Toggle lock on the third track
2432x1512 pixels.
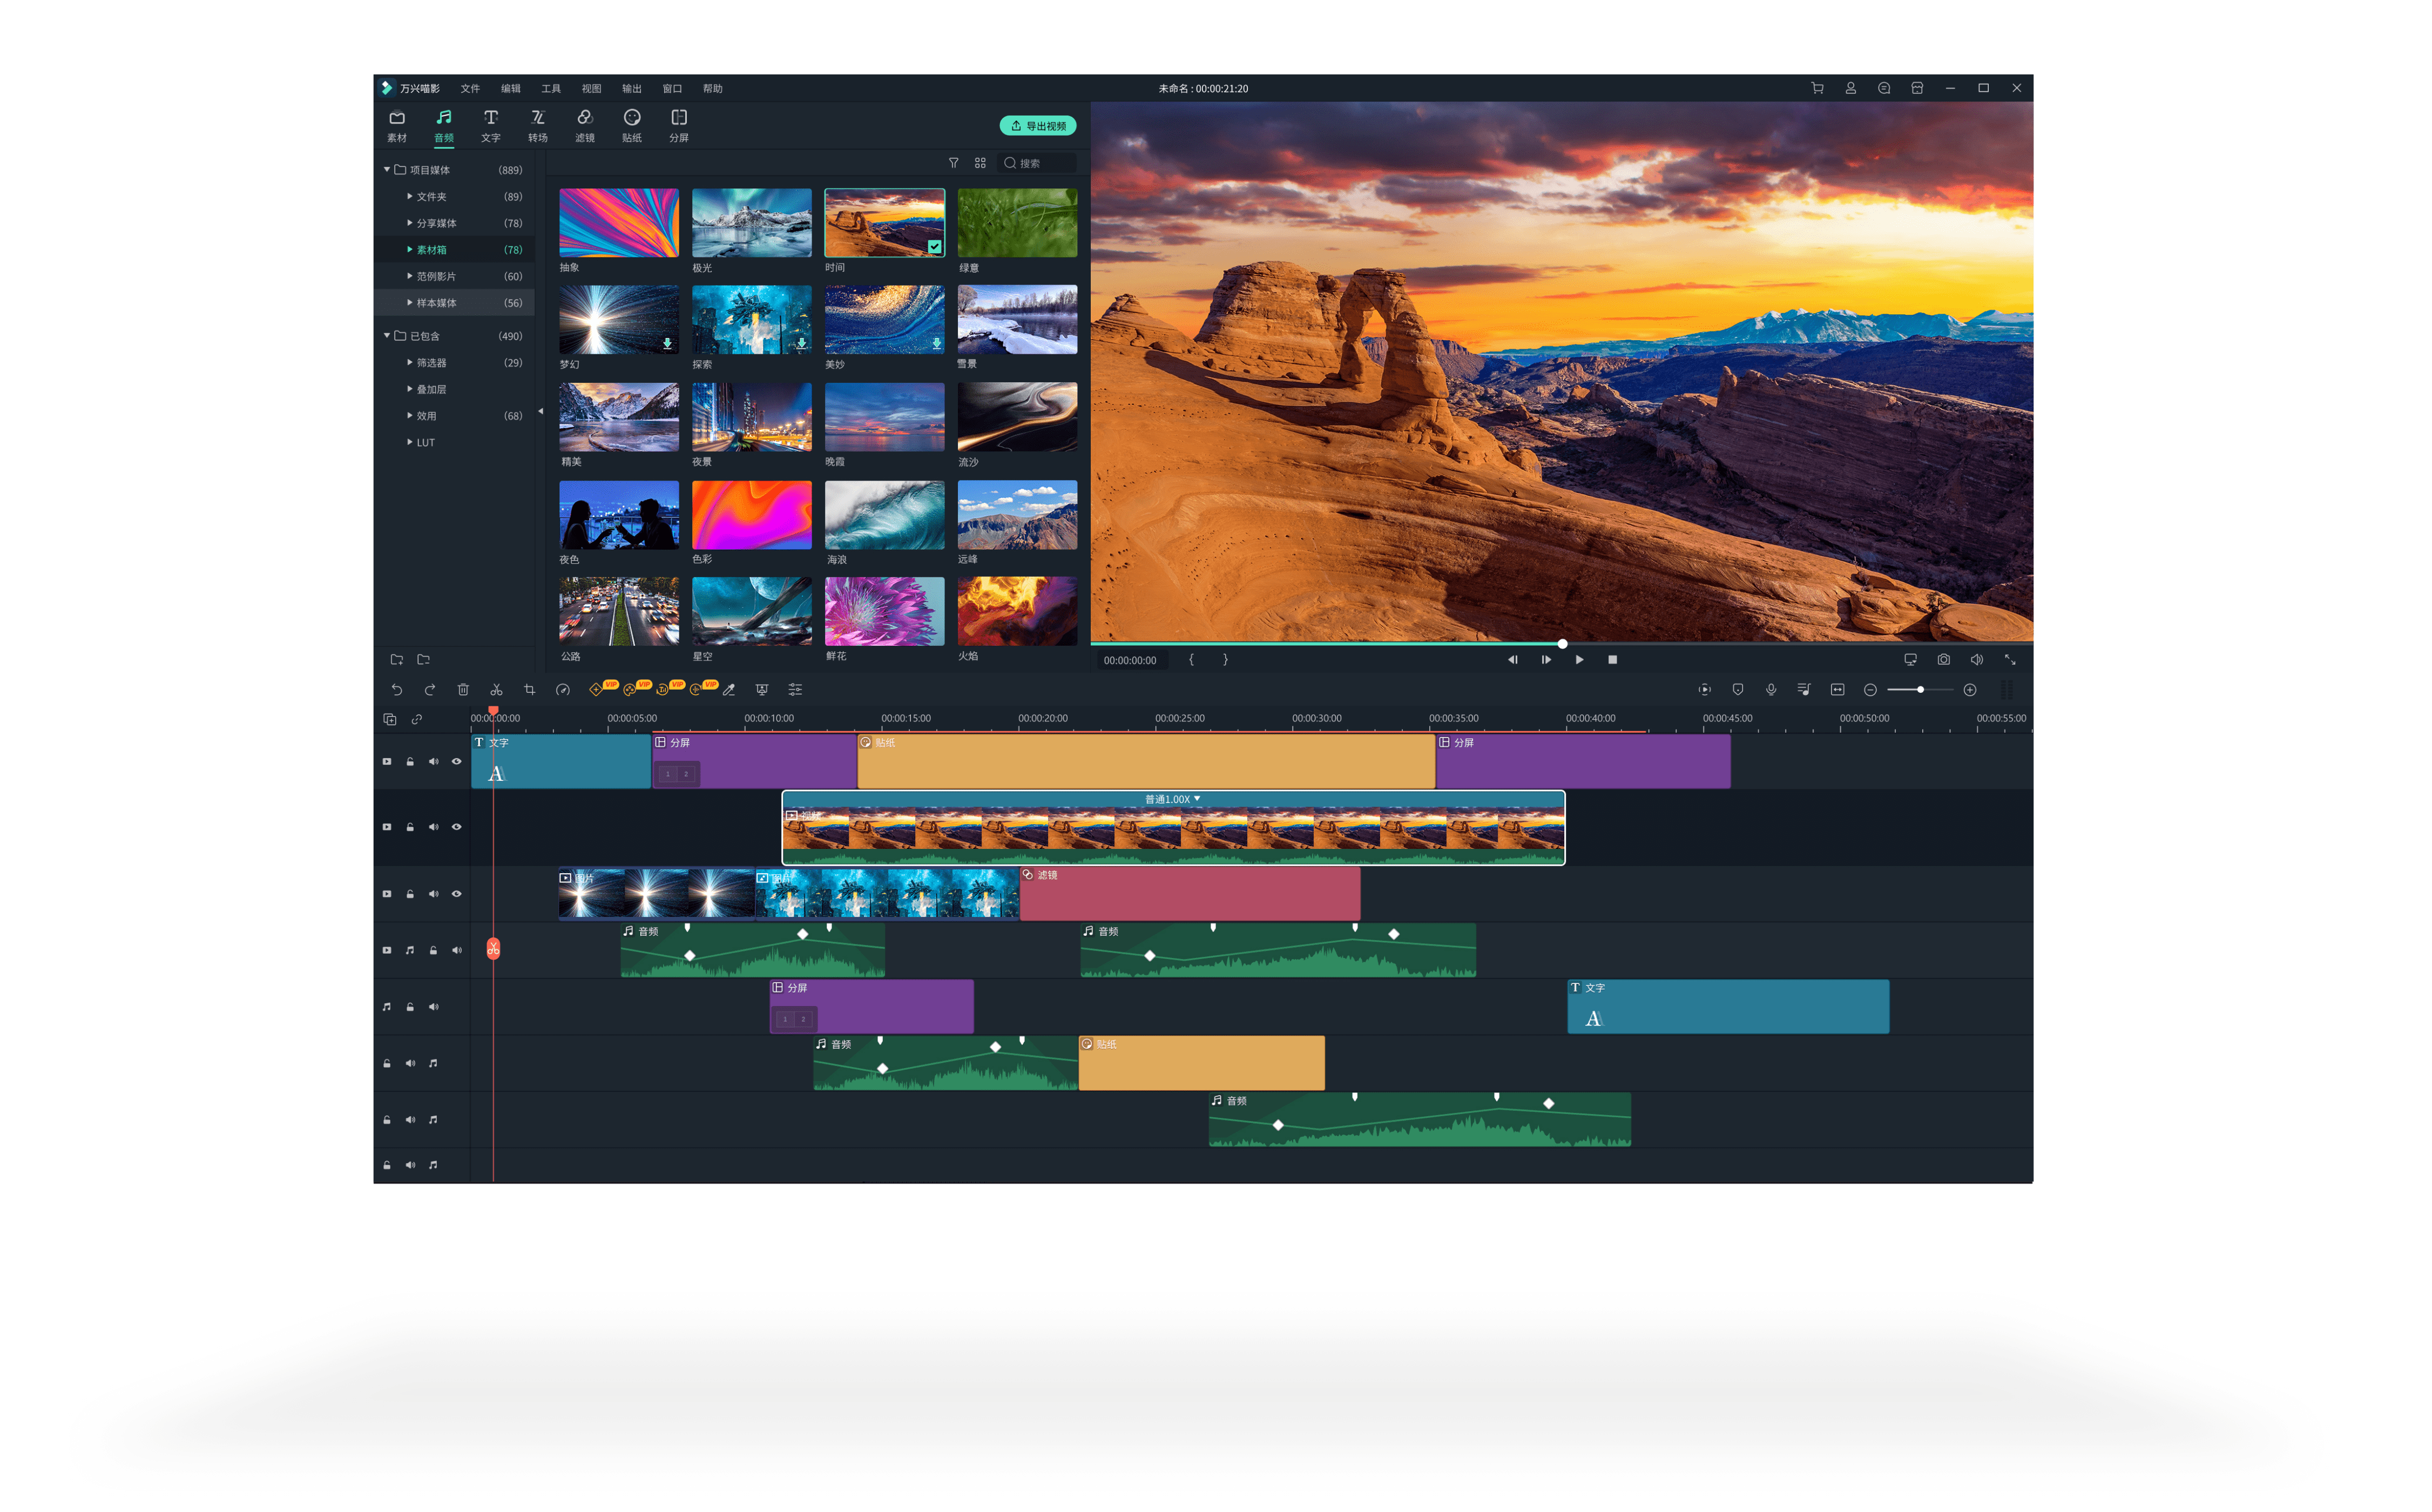pos(410,894)
